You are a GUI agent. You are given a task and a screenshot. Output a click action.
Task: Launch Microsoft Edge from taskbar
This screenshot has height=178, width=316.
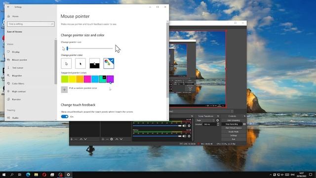28,175
